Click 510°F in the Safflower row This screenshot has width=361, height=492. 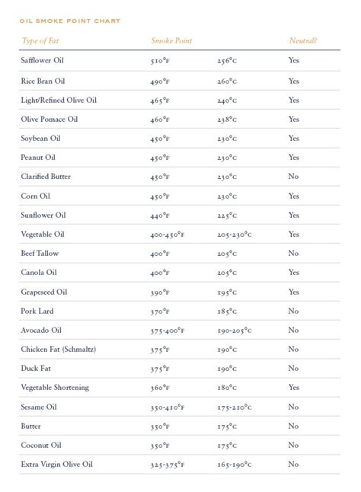tap(160, 61)
